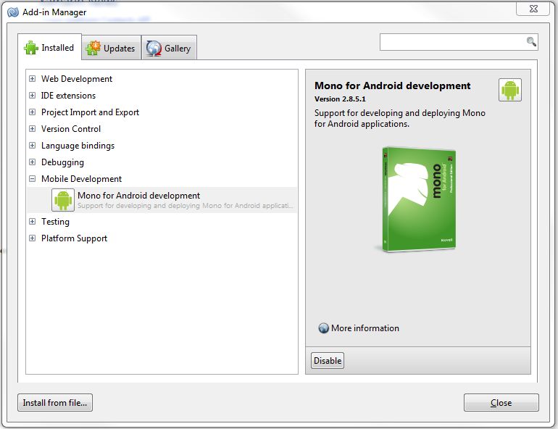Expand the Platform Support category
Screen dimensions: 558x429
pos(33,238)
